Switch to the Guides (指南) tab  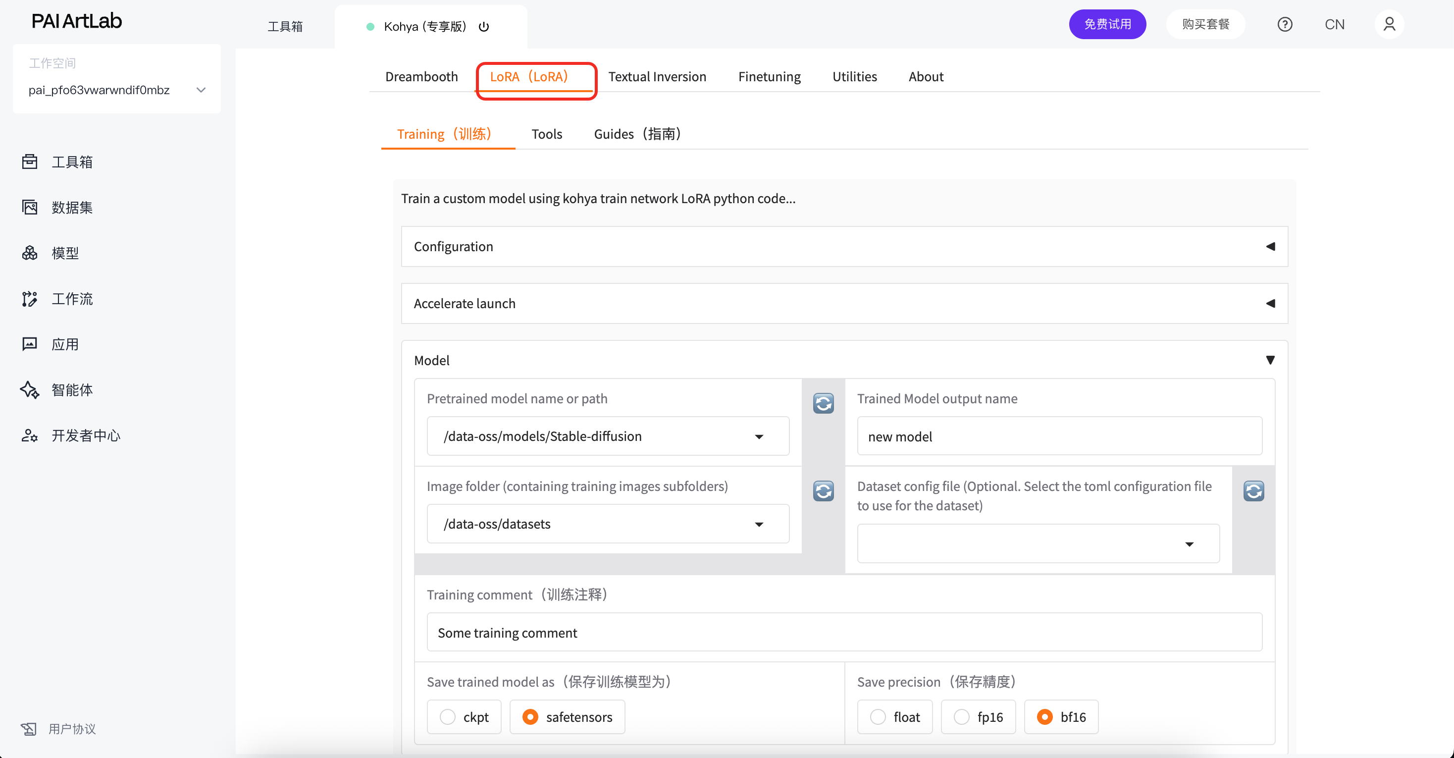(637, 134)
